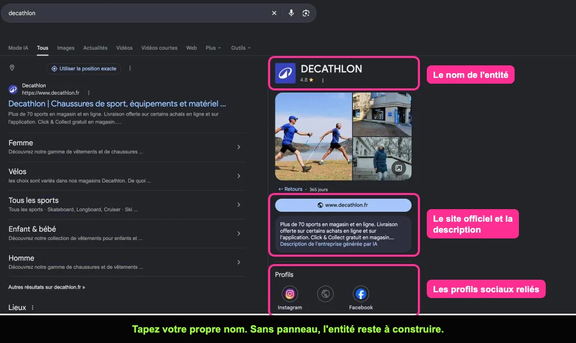Open Autres résultats sur decathlon.fr link
Screen dimensions: 576x343
click(x=47, y=287)
